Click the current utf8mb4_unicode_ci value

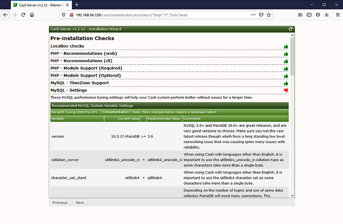pyautogui.click(x=122, y=160)
